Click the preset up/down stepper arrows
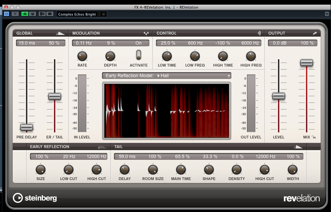This screenshot has width=331, height=212. (99, 14)
